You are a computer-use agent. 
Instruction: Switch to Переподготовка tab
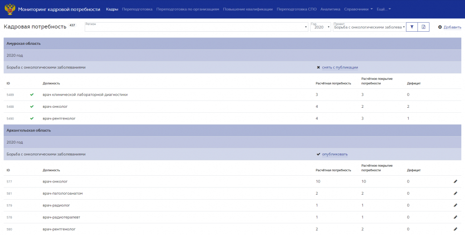point(137,9)
